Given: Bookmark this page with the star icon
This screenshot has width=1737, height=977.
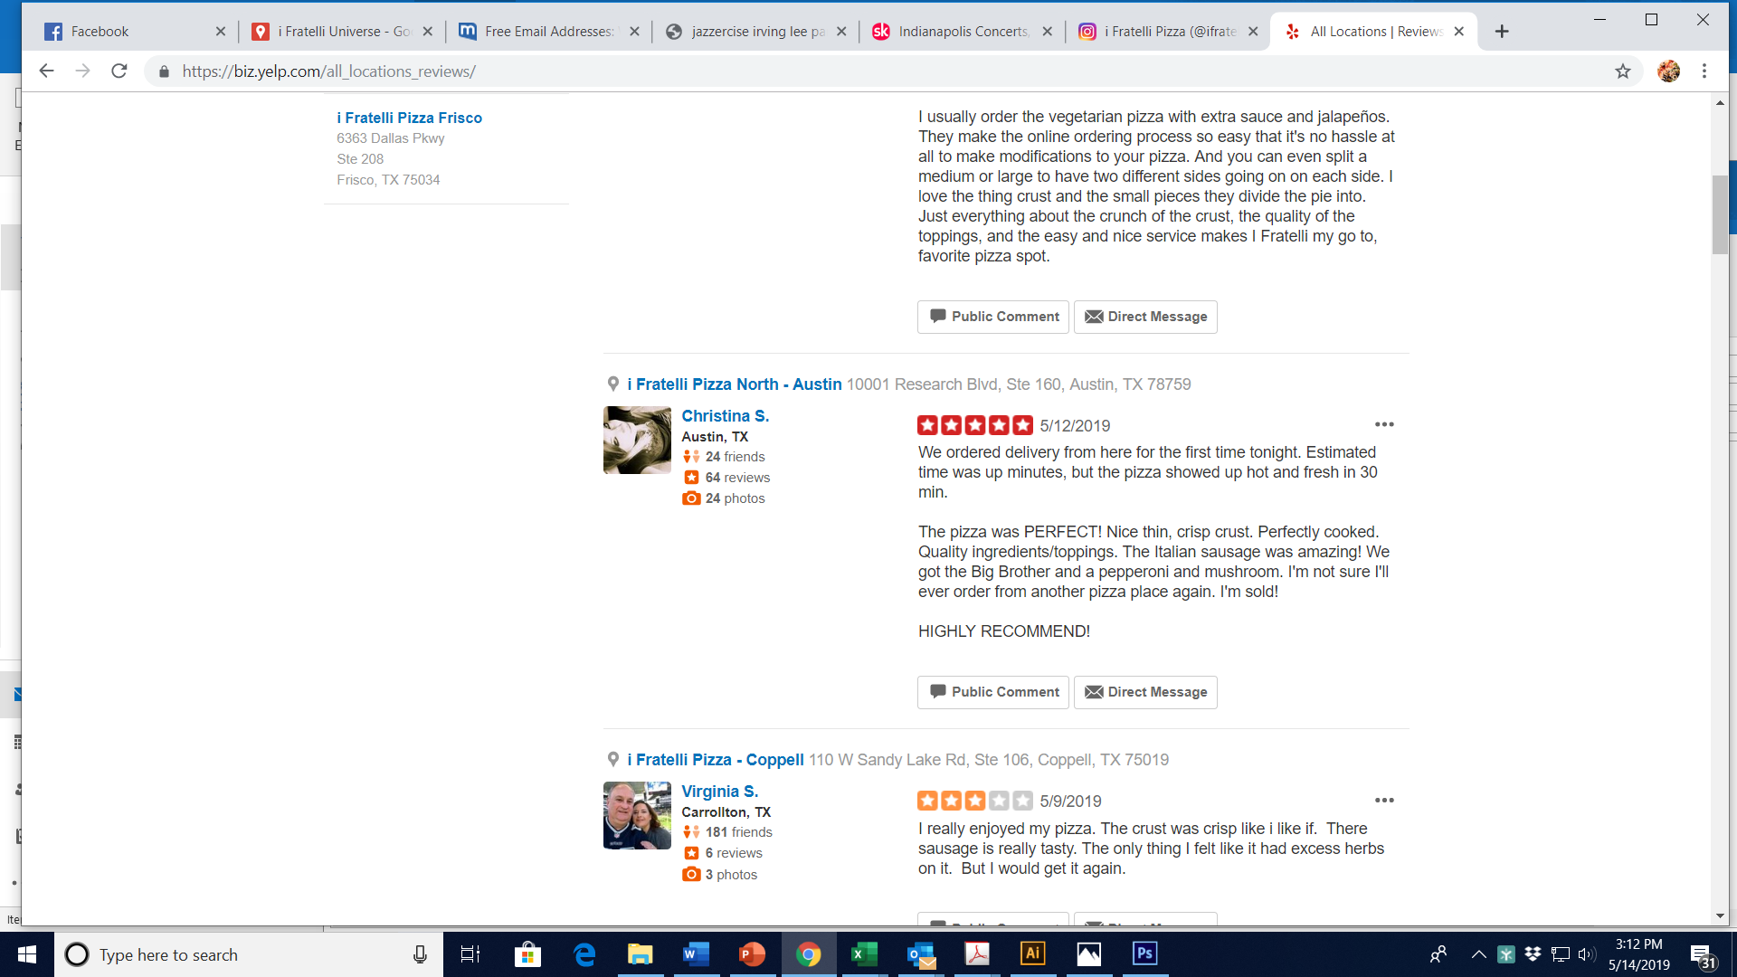Looking at the screenshot, I should click(x=1623, y=71).
